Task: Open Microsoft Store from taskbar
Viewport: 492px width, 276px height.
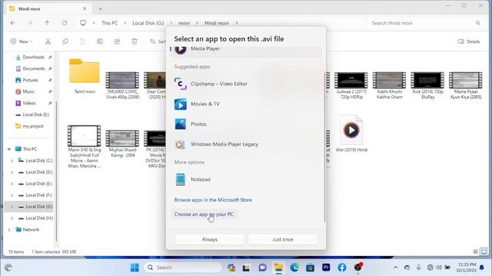Action: click(311, 268)
